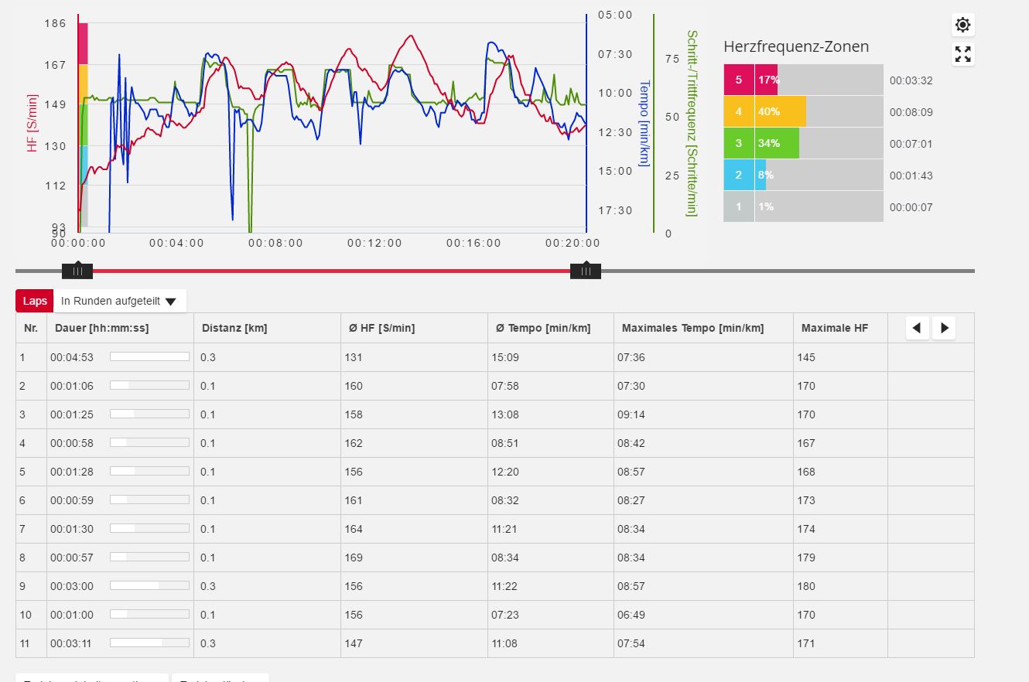
Task: Show previous table columns with left arrow
Action: [x=917, y=328]
